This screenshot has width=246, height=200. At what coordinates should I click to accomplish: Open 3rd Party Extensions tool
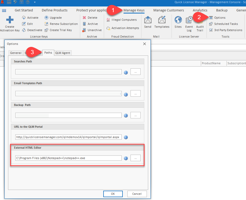click(226, 30)
